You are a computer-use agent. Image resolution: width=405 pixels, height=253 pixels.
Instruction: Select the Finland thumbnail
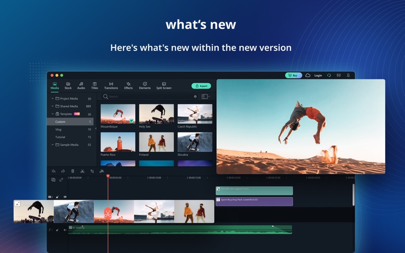coord(156,142)
